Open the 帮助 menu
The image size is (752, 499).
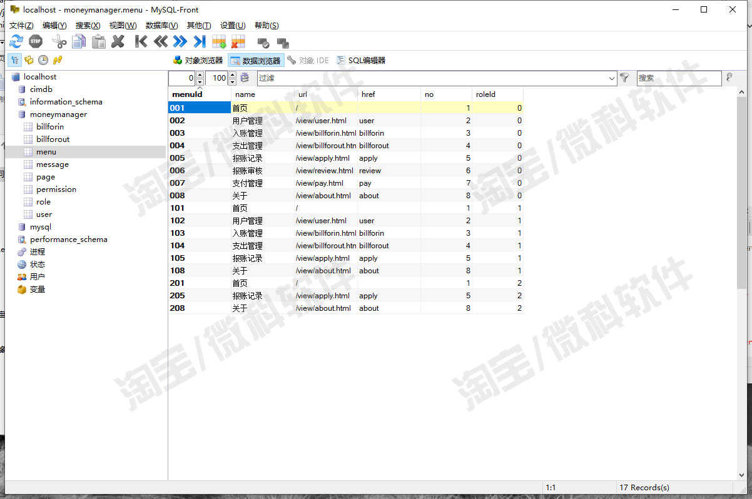pyautogui.click(x=267, y=25)
